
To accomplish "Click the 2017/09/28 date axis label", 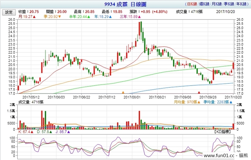I will click(208, 97).
